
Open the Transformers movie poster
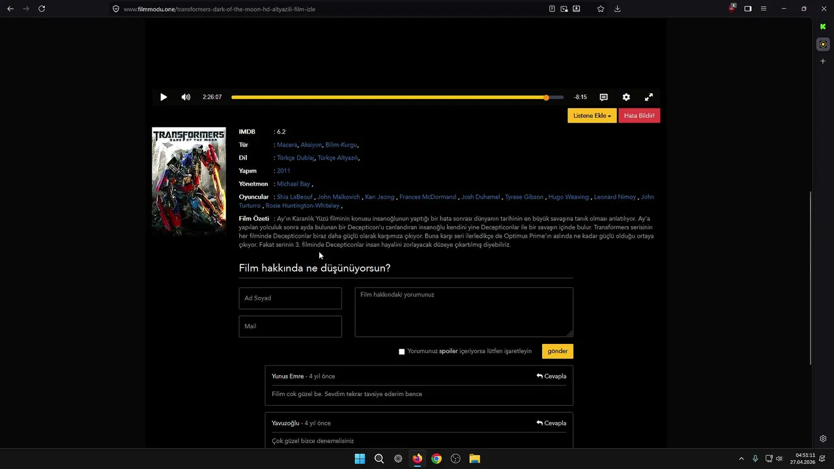[189, 180]
